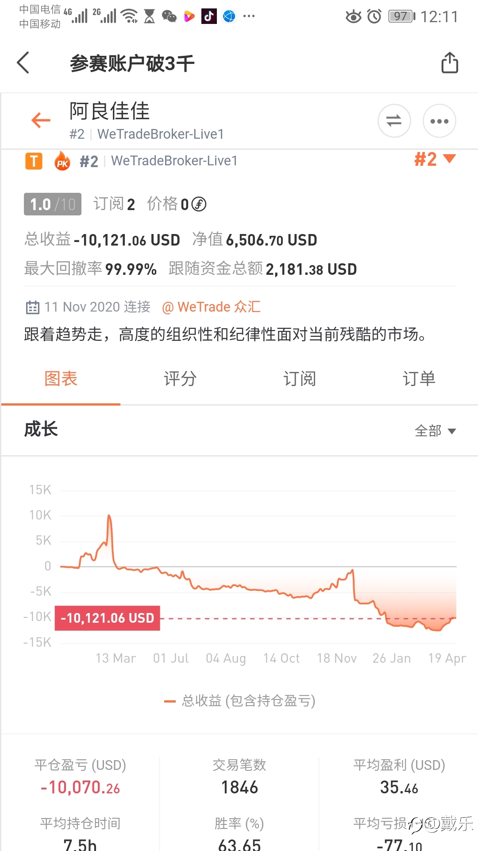Tap the 1.0/10 rating score badge

coord(53,204)
